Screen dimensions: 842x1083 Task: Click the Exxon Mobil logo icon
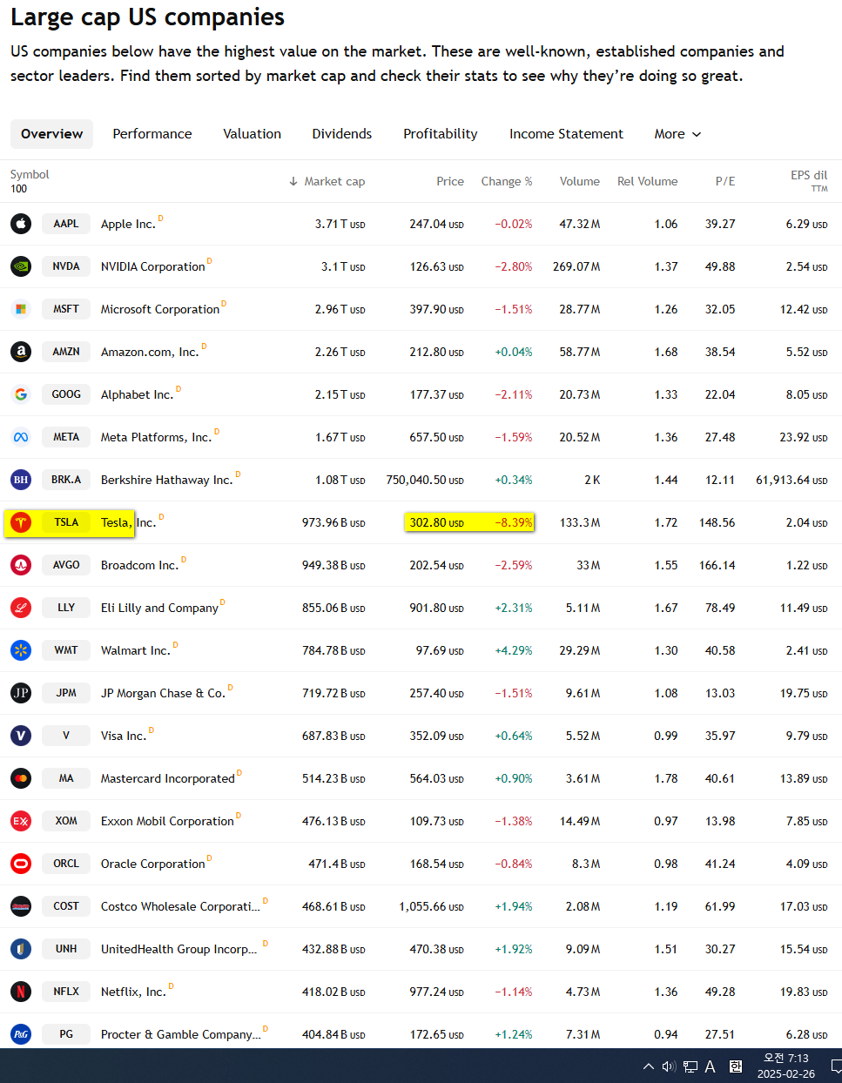click(x=21, y=821)
